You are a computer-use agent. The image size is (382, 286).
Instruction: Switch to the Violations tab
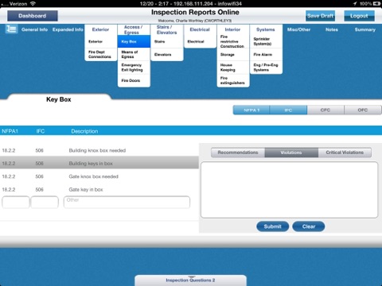pos(291,153)
